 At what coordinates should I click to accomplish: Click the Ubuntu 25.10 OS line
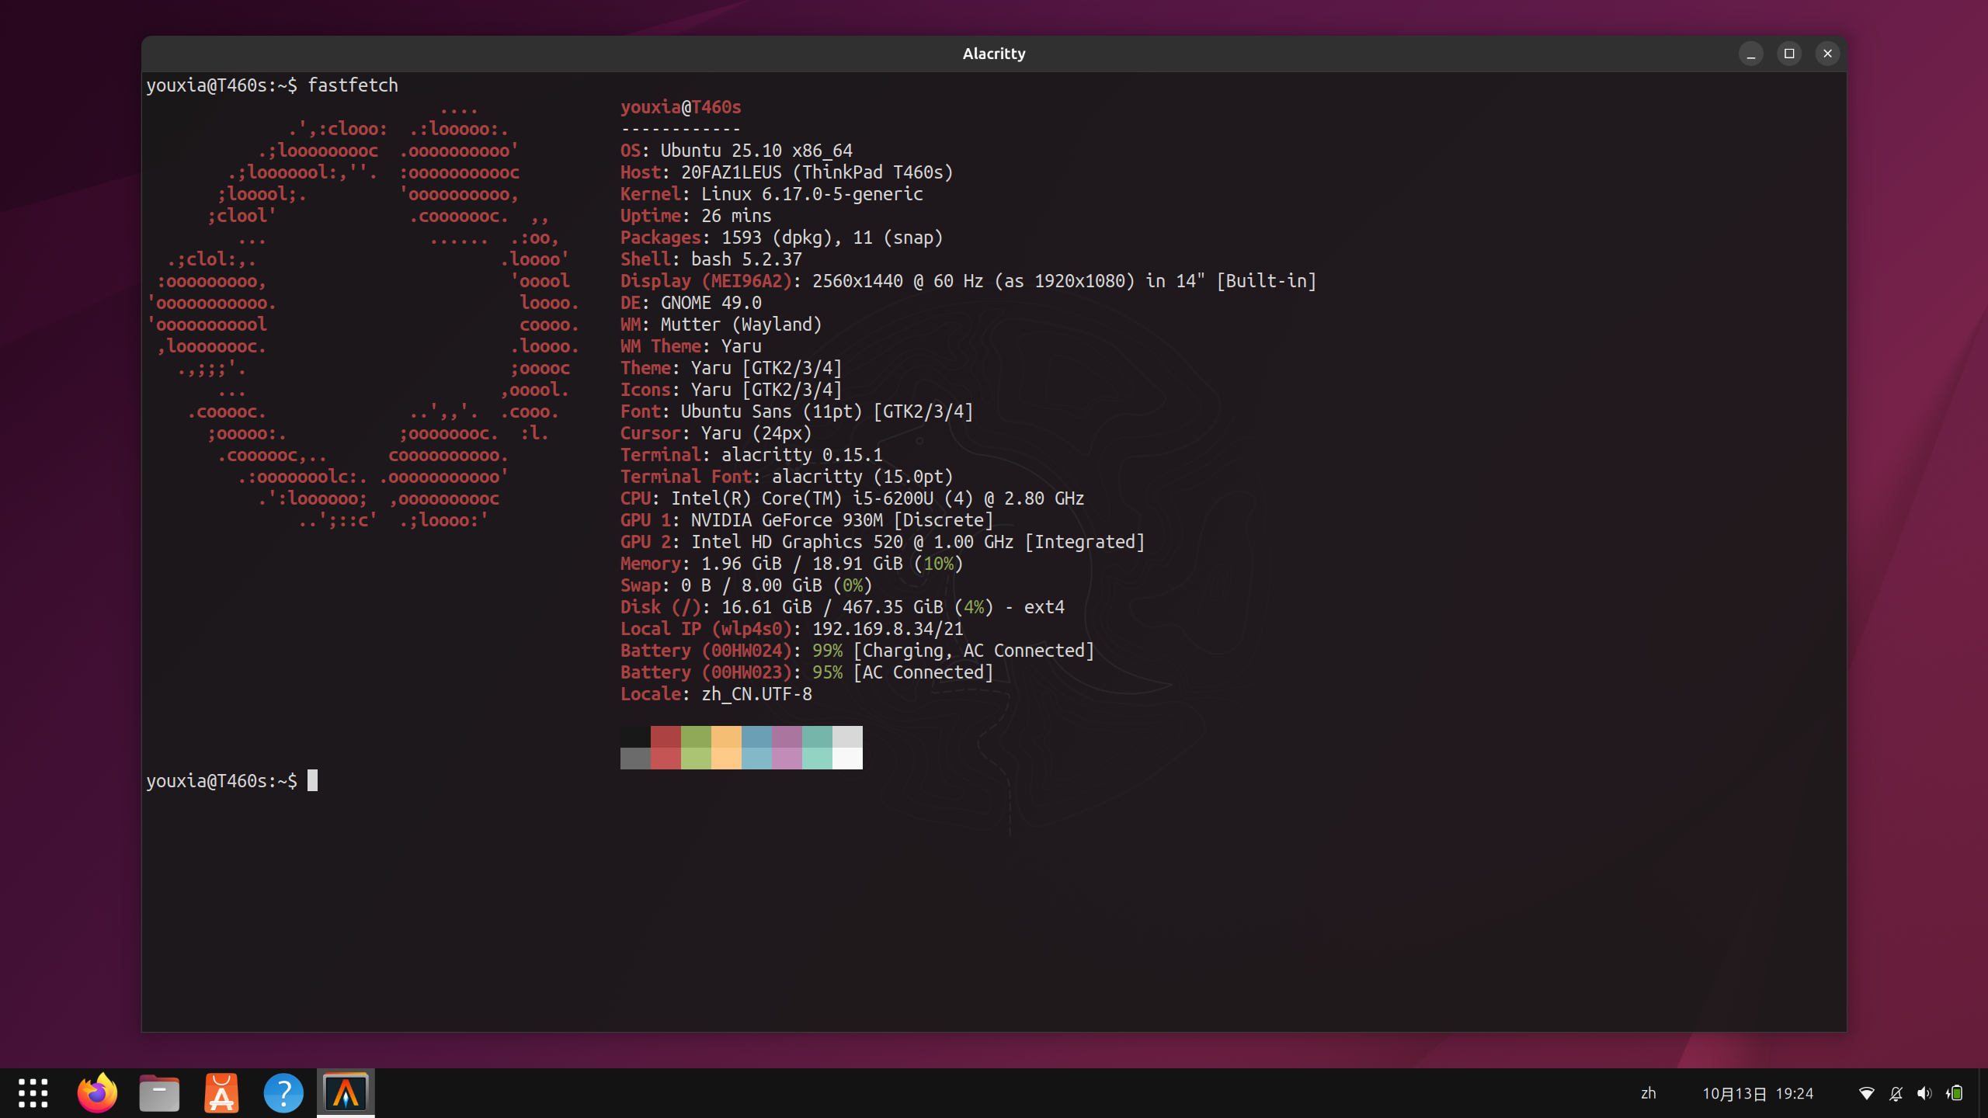pyautogui.click(x=736, y=151)
